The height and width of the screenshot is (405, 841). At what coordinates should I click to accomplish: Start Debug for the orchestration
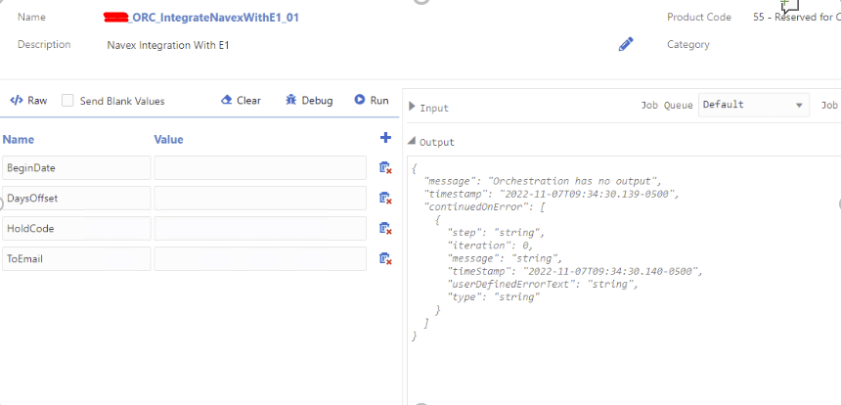(309, 101)
